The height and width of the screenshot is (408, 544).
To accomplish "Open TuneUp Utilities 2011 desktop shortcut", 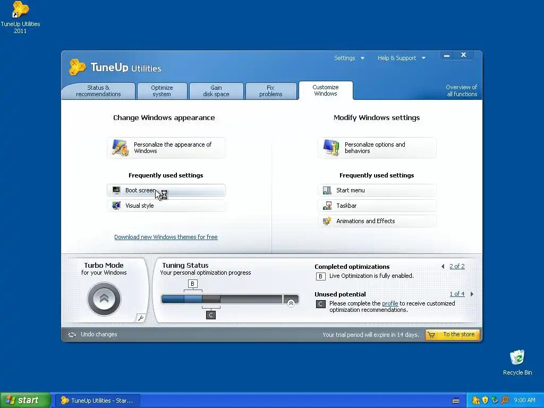I will [x=20, y=18].
